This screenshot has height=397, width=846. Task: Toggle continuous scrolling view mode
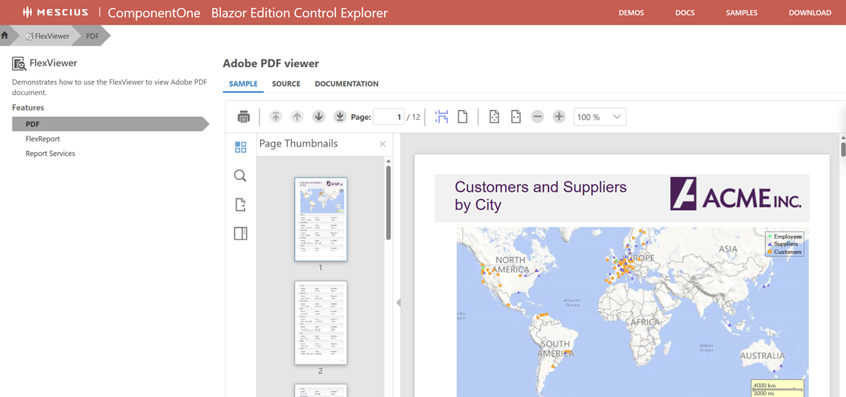tap(441, 116)
